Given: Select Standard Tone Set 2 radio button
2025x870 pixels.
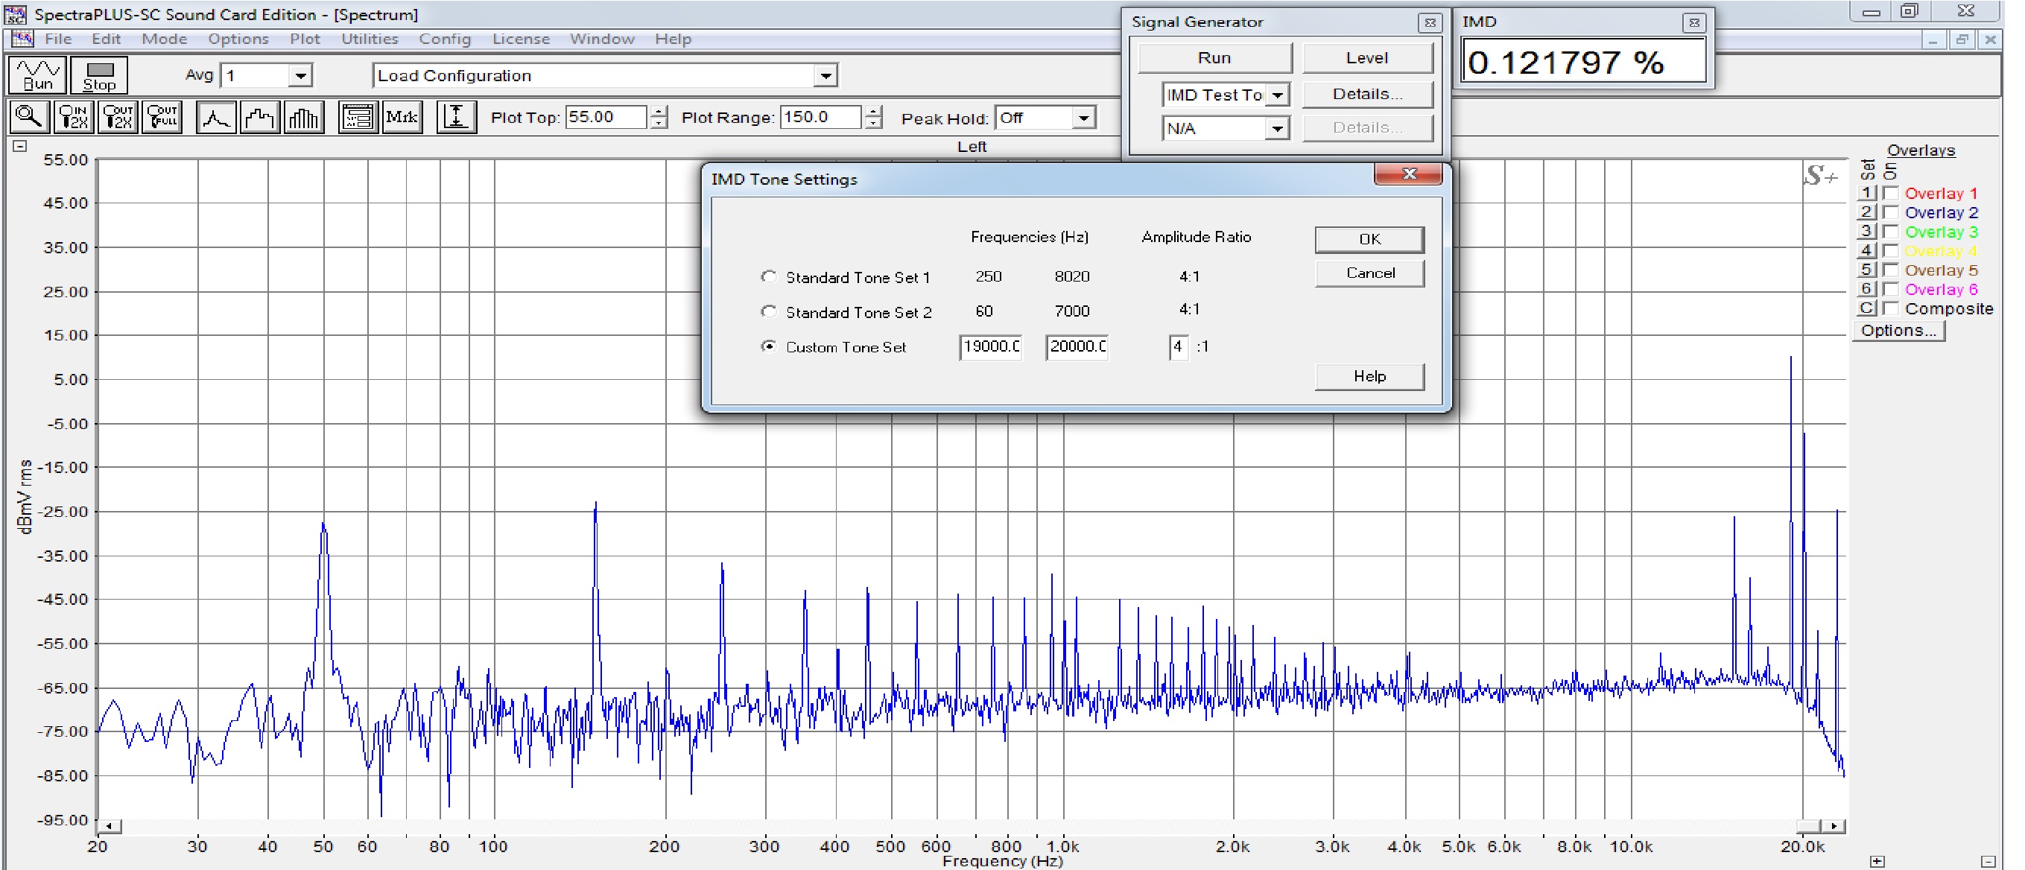Looking at the screenshot, I should [768, 311].
